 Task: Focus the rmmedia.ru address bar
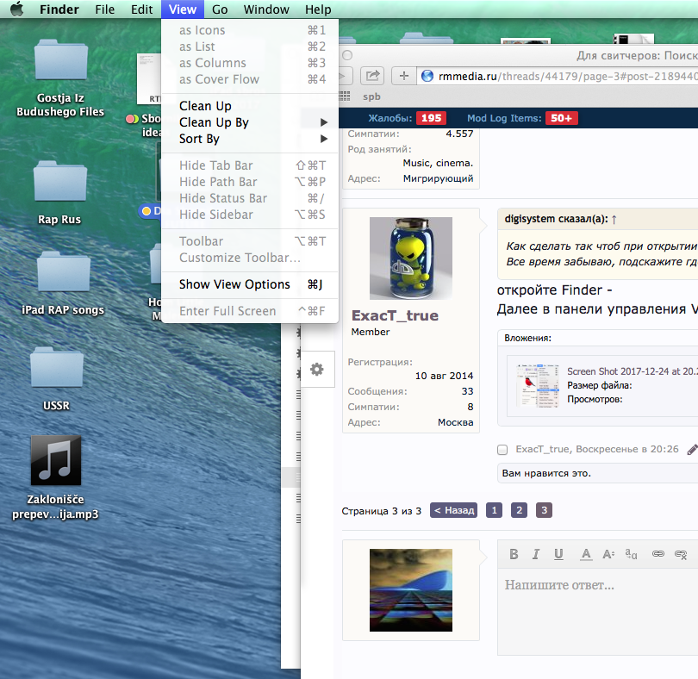click(x=558, y=76)
